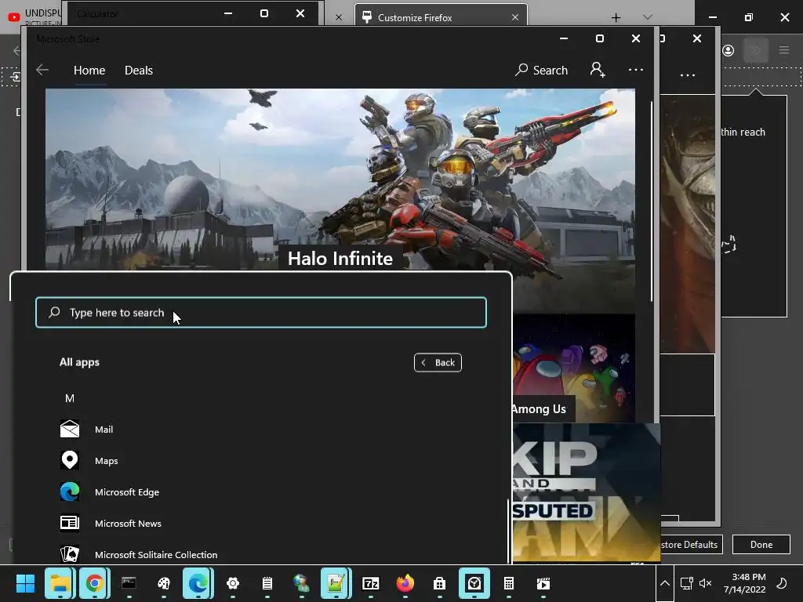Open the Settings gear taskbar icon
803x602 pixels.
tap(232, 583)
